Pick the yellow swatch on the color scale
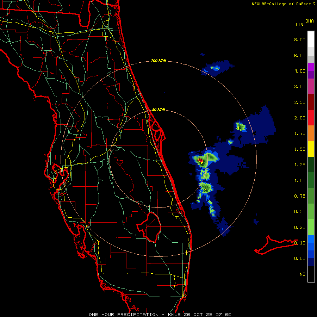 click(311, 149)
